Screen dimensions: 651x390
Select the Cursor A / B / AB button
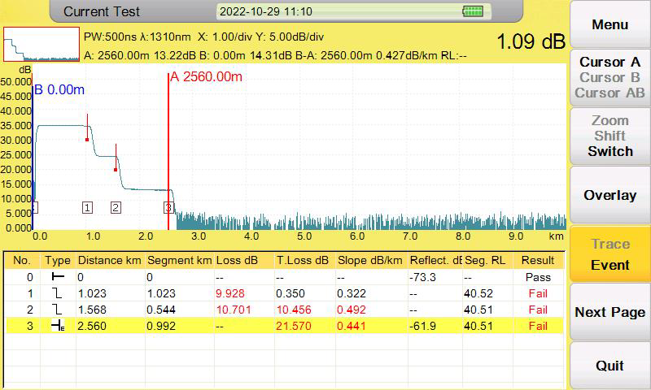[x=609, y=77]
